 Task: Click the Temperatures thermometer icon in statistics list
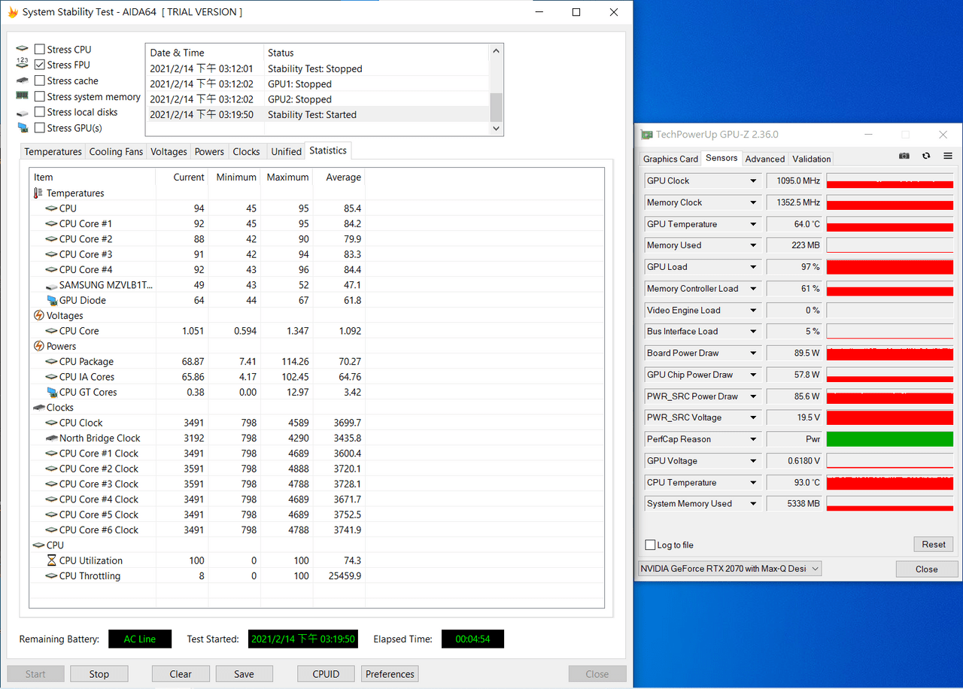pos(38,193)
